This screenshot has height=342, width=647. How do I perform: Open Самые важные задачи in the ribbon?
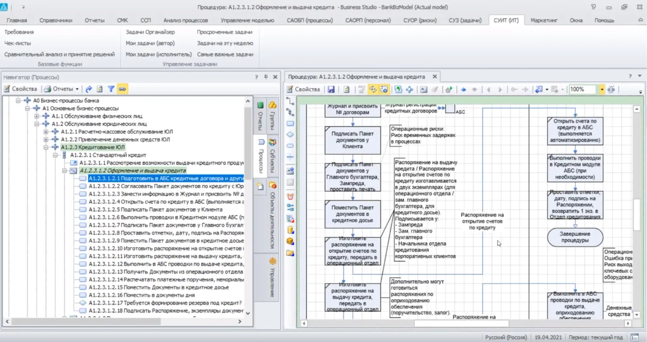pos(225,54)
